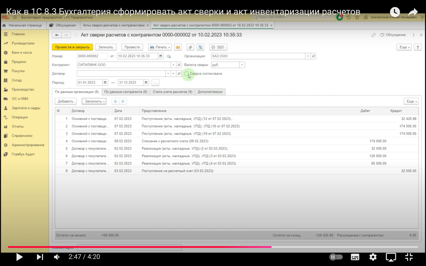Open period selection ellipsis button
This screenshot has width=426, height=266.
coord(155,83)
